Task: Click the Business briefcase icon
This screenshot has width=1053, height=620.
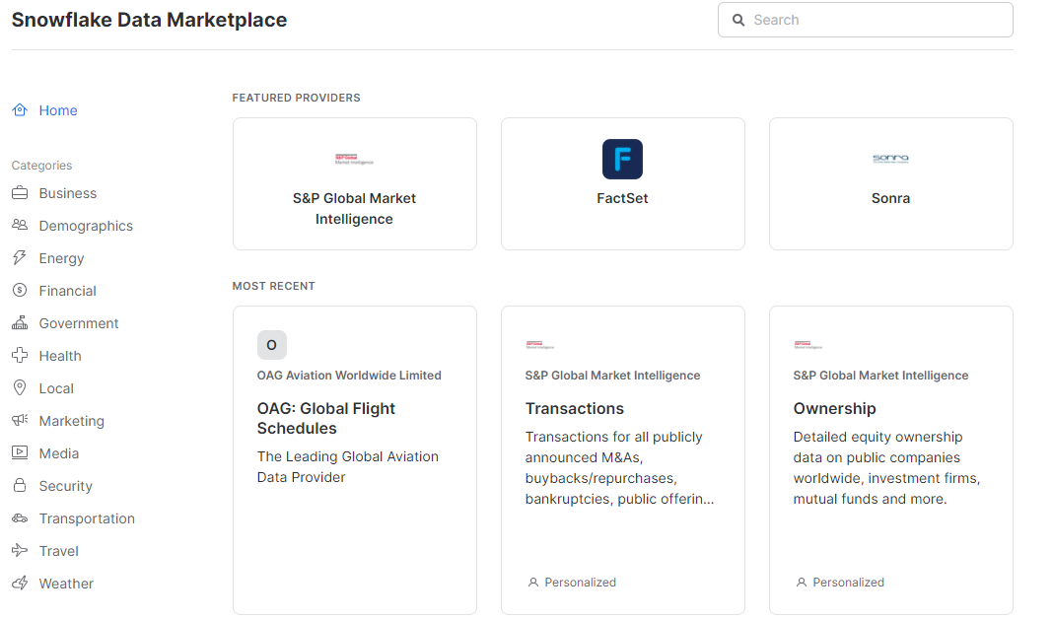Action: coord(20,193)
